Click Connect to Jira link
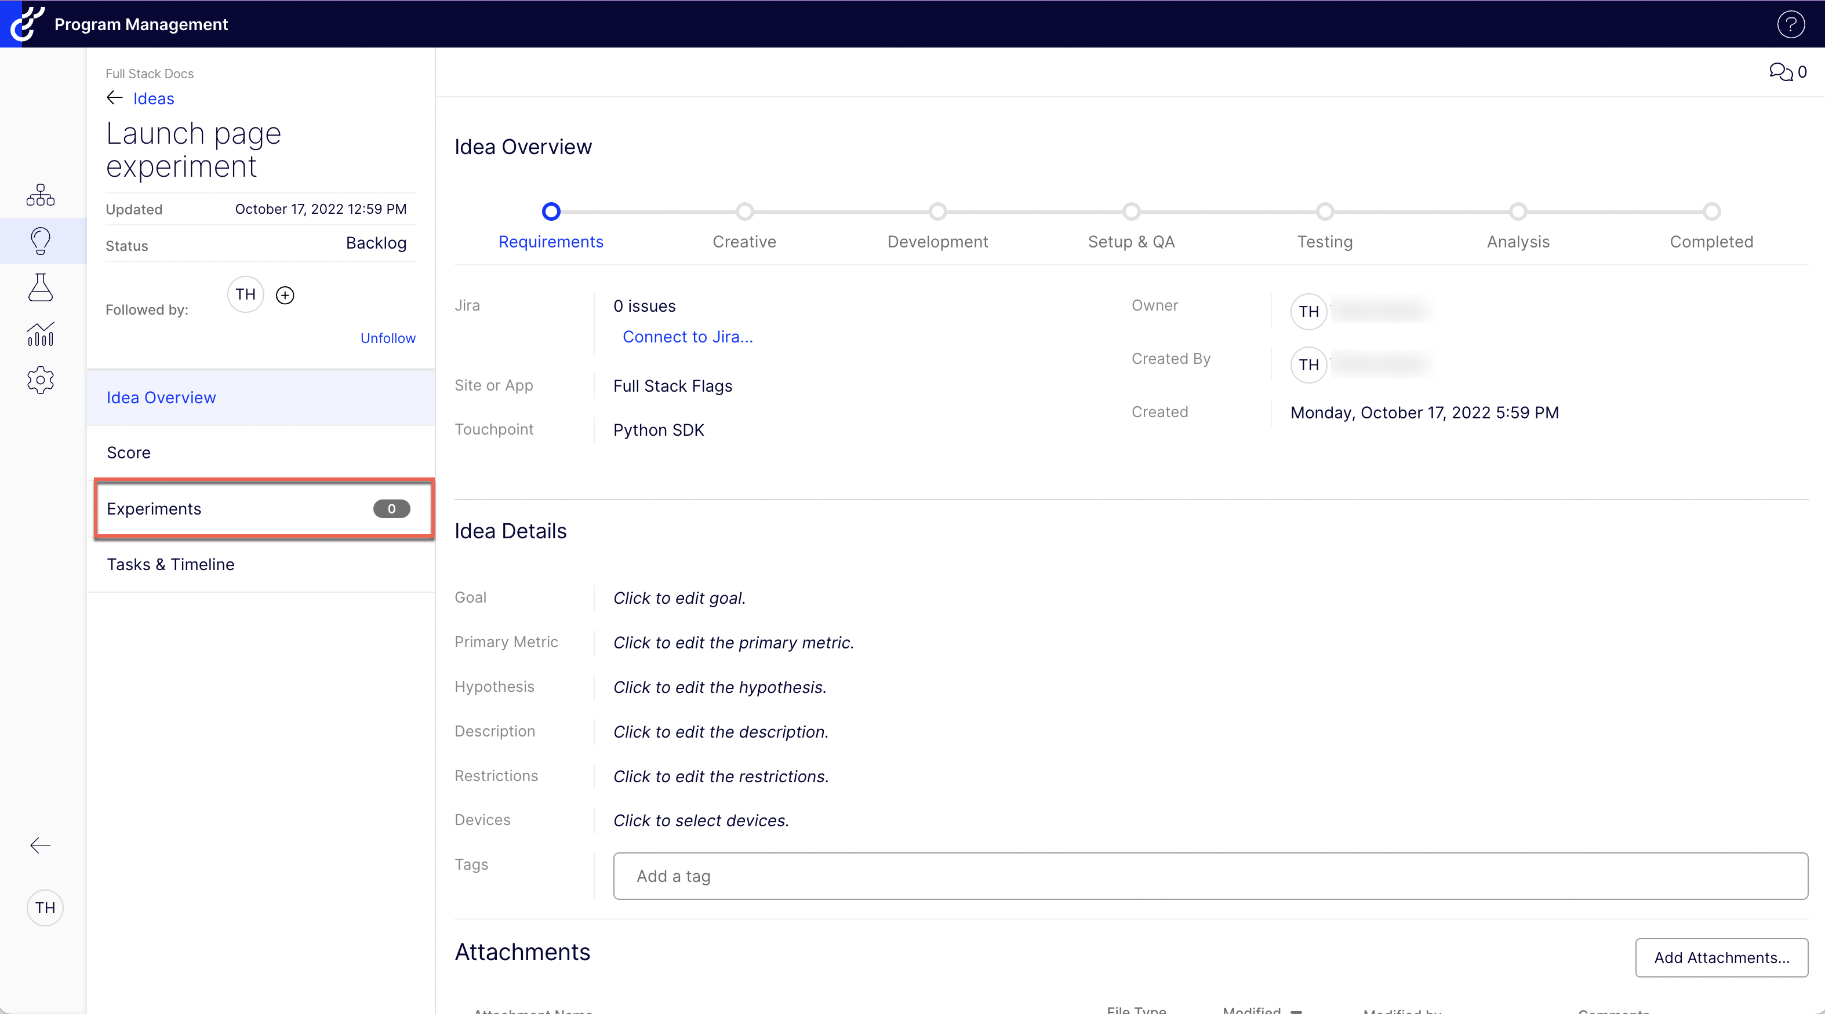 pos(687,336)
